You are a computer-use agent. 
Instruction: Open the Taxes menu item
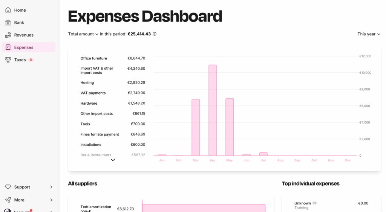[20, 60]
